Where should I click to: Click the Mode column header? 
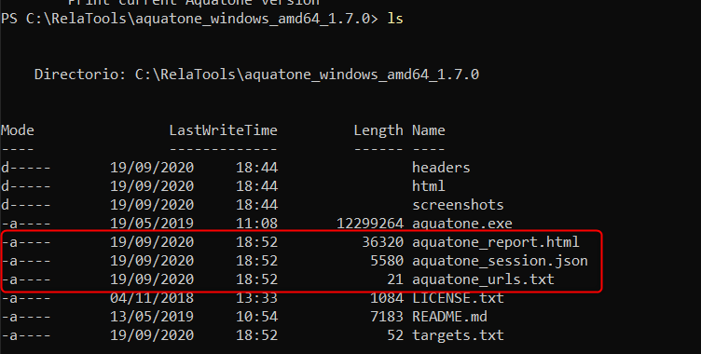click(18, 130)
